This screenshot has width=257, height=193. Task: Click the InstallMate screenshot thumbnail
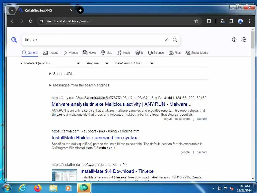point(64,175)
